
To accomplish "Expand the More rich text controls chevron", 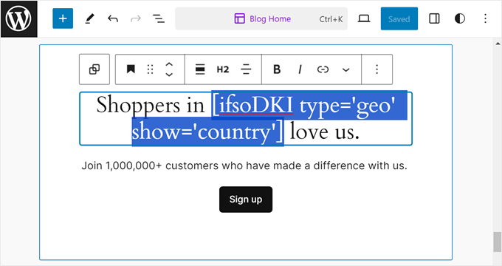I will coord(345,69).
